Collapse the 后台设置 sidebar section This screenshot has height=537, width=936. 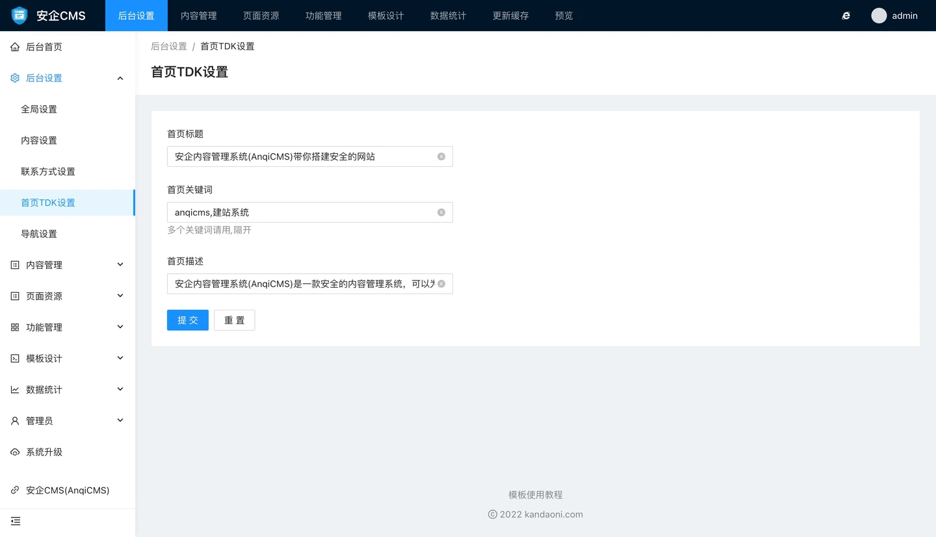tap(120, 78)
